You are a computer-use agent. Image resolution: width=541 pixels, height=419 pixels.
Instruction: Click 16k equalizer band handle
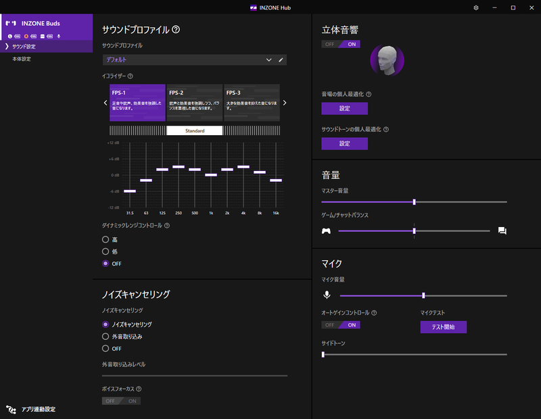point(276,180)
